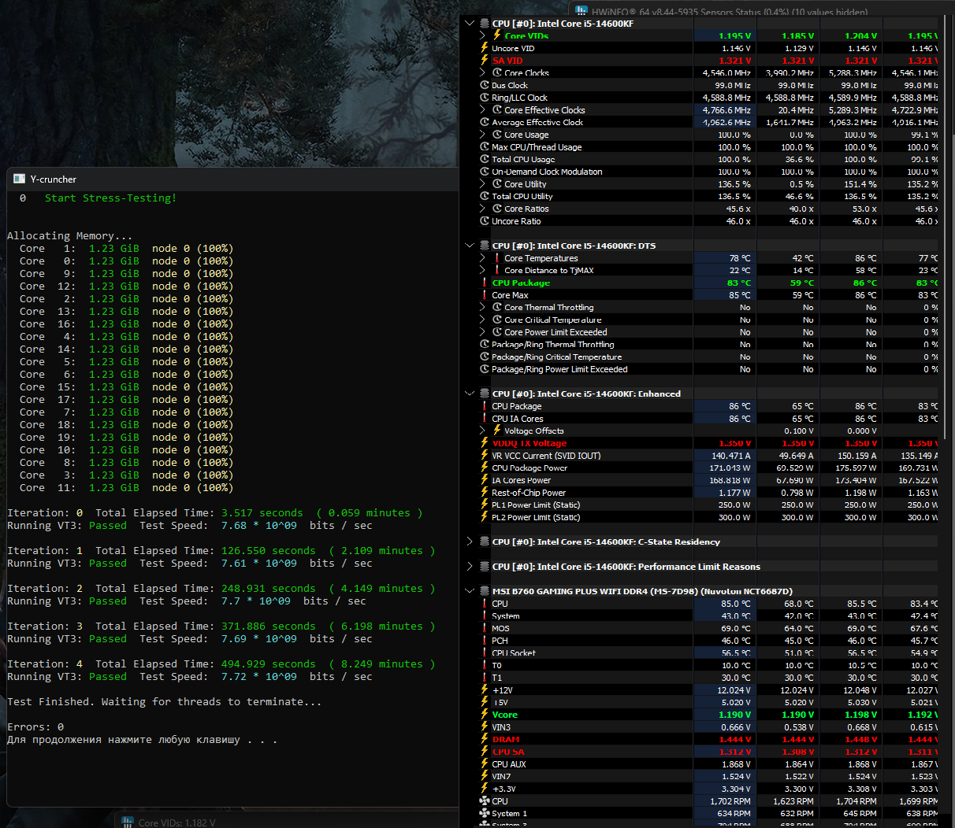Click the bolt icon next to PL1 Power Limit
Viewport: 955px width, 828px height.
tap(485, 505)
